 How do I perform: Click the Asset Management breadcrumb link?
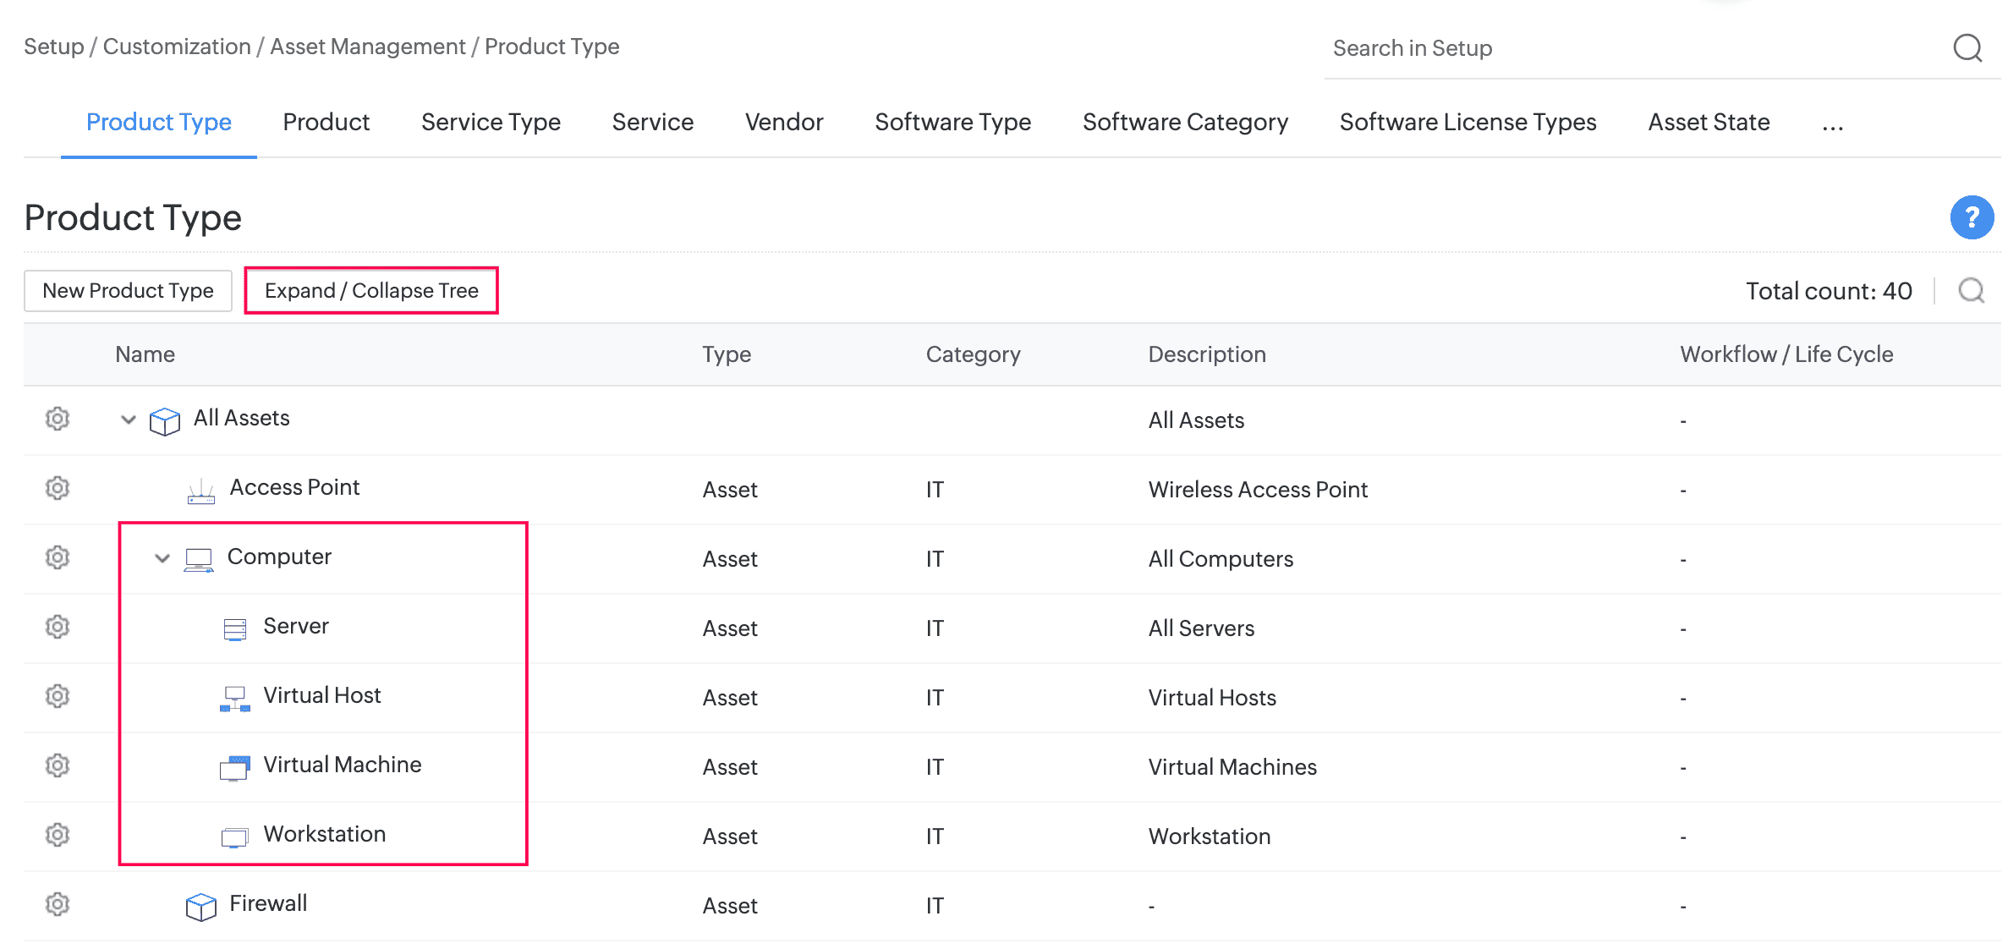(367, 47)
